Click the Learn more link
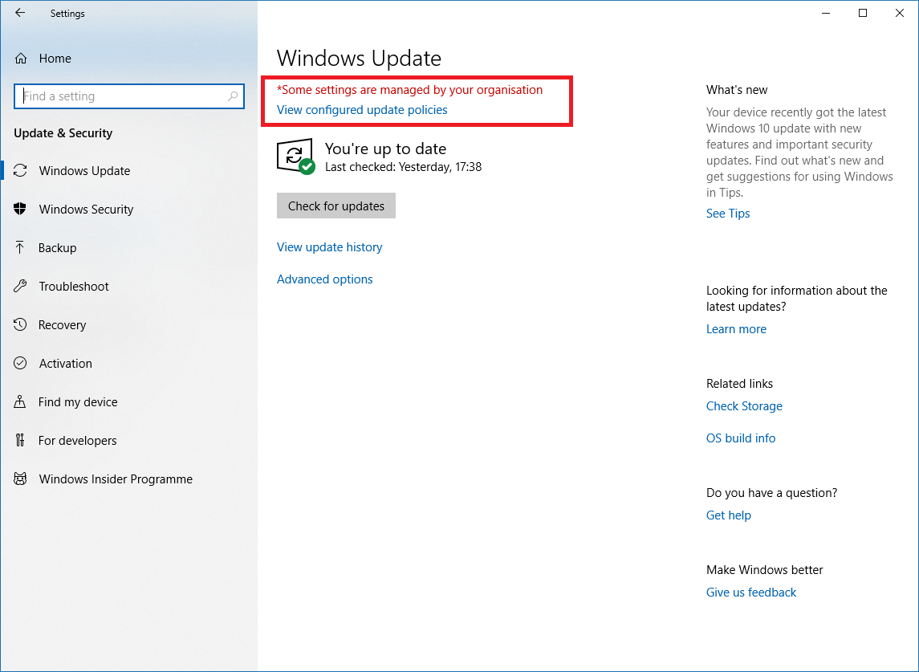The image size is (919, 672). 736,329
